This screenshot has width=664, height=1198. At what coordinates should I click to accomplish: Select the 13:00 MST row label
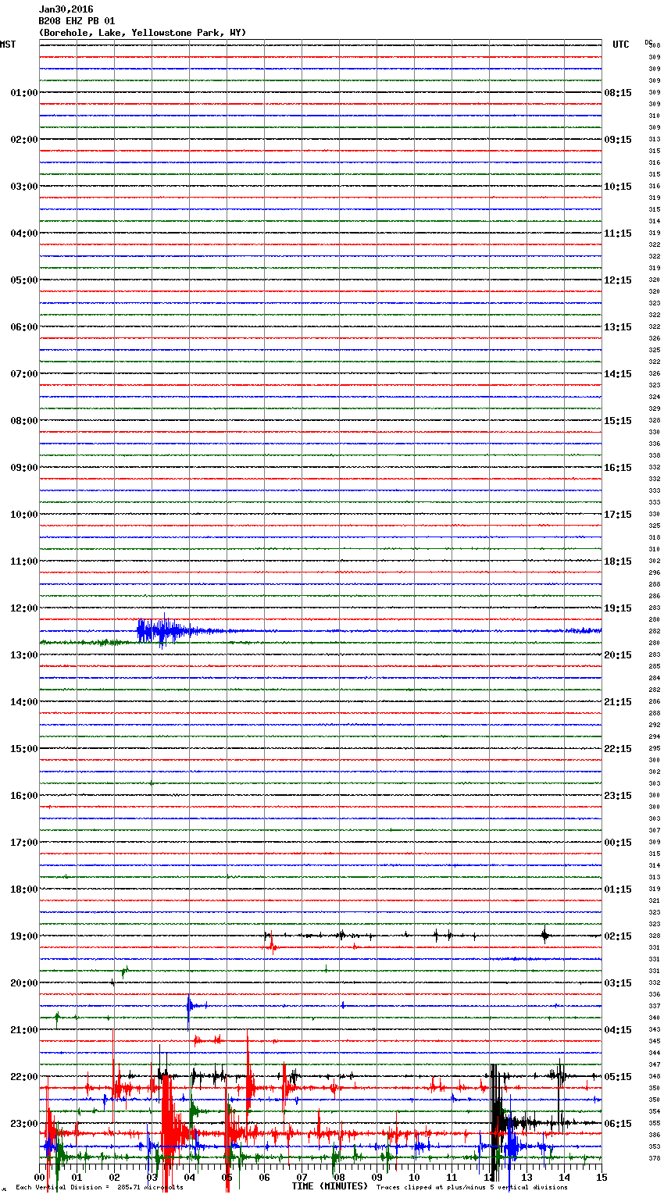point(23,655)
